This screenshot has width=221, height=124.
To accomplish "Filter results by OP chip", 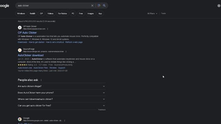I will [41, 13].
